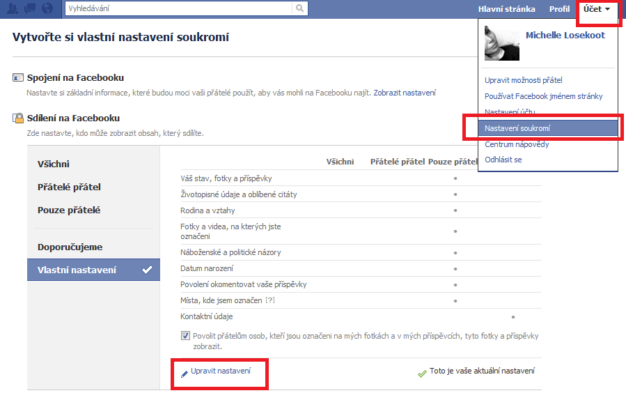Click the Náboženské a politické názory row
This screenshot has height=400, width=626.
pos(361,252)
